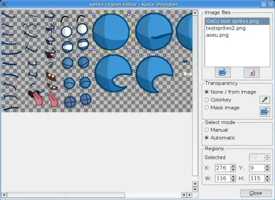Viewport: 275px width, 200px height.
Task: Click top-left handle of selected region
Action: pos(93,14)
